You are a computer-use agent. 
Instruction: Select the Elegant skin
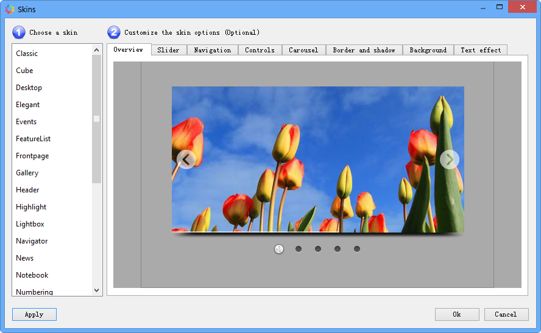28,105
